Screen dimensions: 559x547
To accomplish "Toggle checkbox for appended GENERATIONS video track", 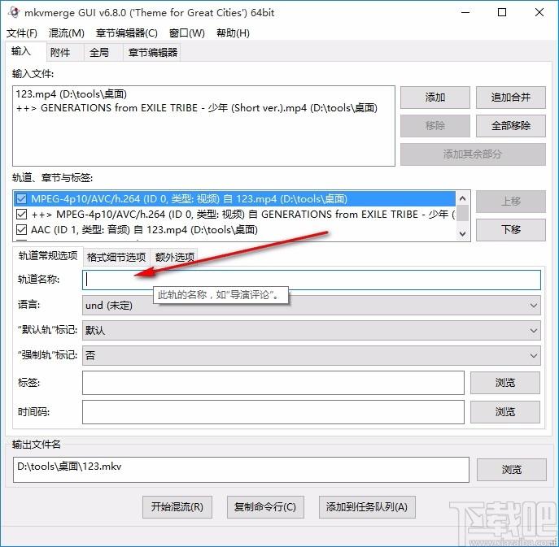I will pyautogui.click(x=21, y=215).
